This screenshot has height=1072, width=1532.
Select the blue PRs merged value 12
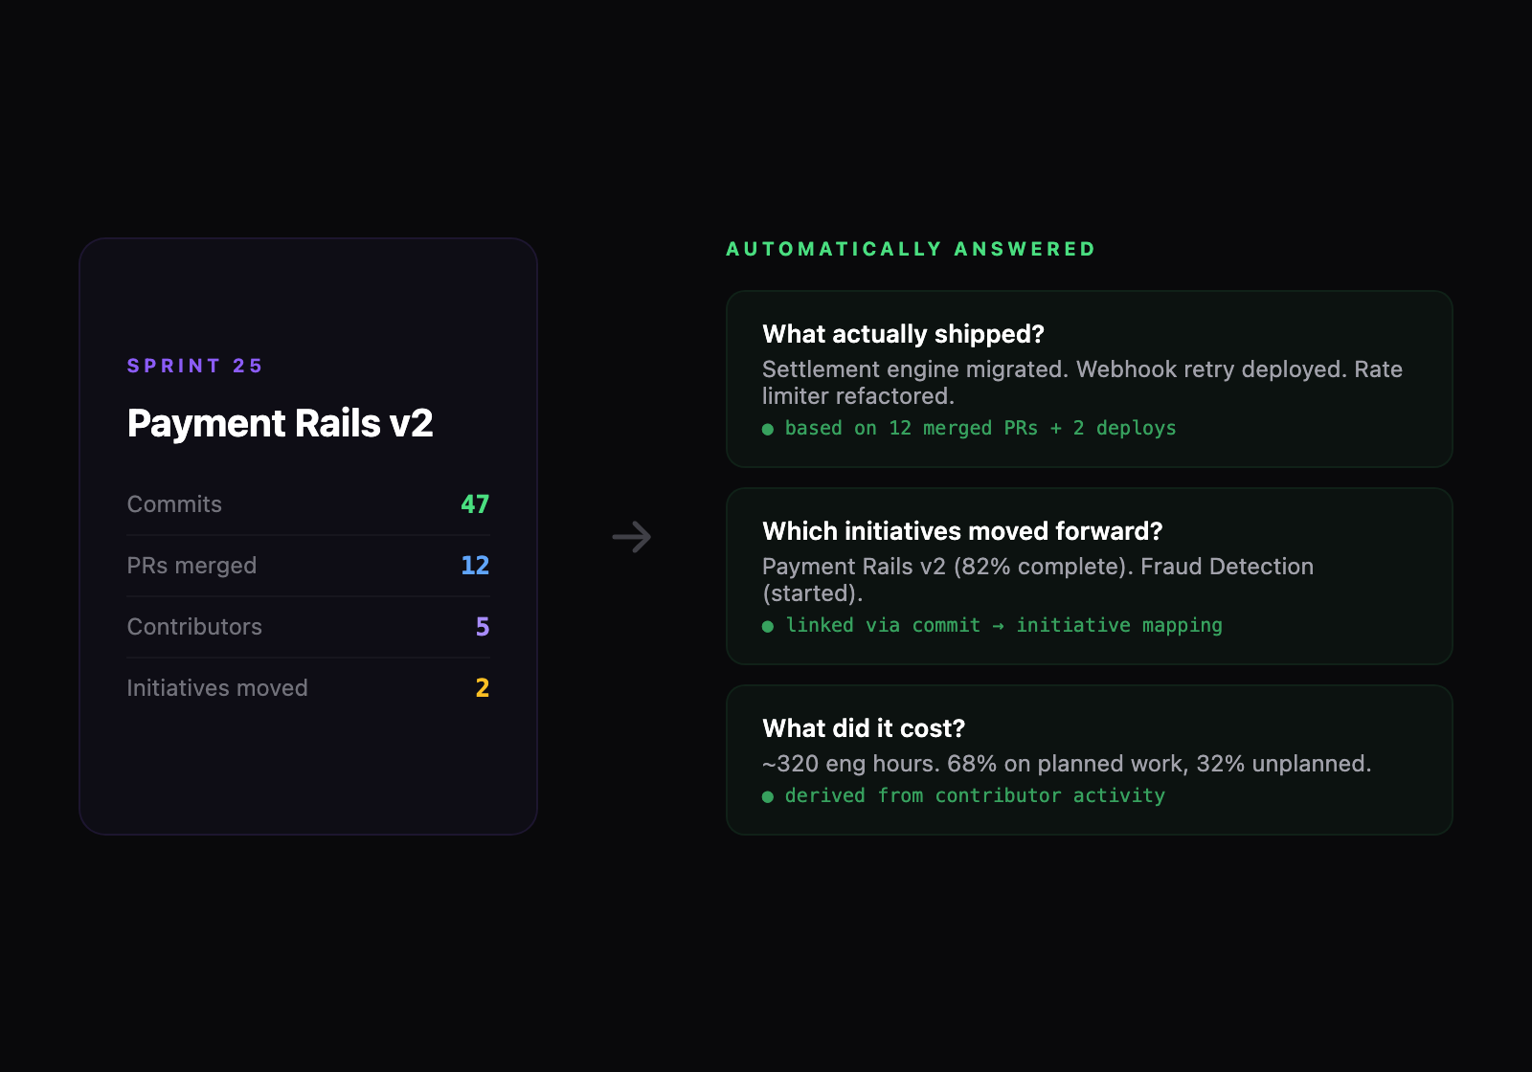pos(475,566)
